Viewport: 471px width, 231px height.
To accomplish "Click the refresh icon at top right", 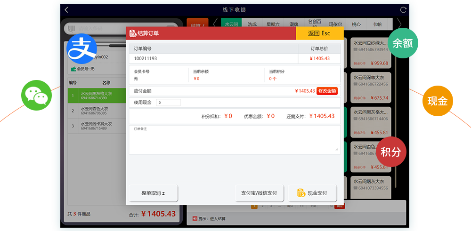I will 403,10.
